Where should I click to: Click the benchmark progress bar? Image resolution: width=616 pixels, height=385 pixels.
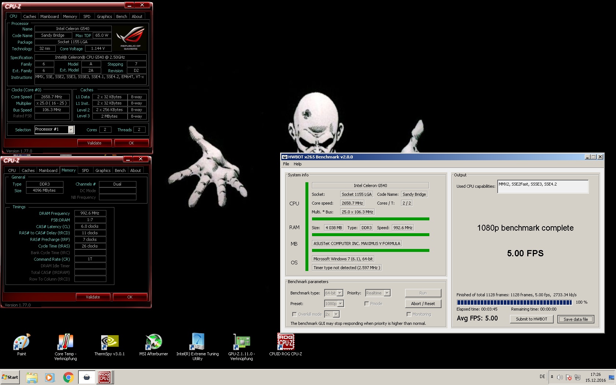[514, 302]
